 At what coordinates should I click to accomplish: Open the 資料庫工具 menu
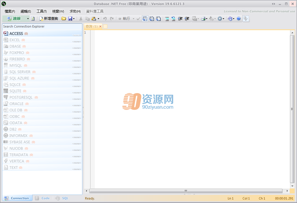tap(95, 11)
